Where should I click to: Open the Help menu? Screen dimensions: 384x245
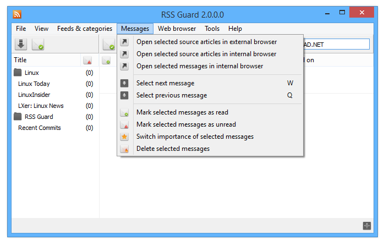[235, 29]
